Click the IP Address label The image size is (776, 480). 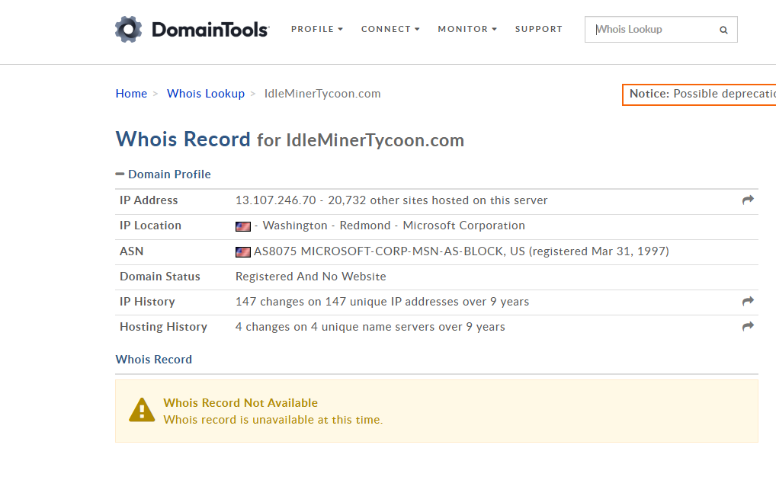149,200
